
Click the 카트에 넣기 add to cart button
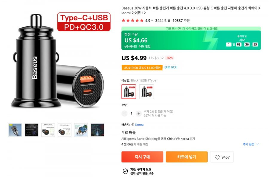[x=187, y=157]
